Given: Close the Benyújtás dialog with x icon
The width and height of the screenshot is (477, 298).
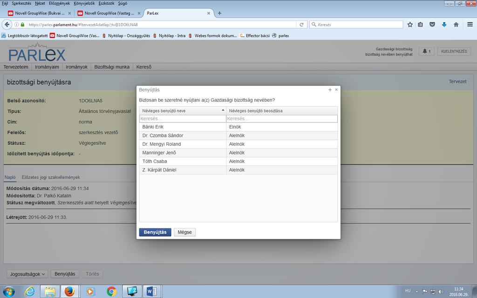Looking at the screenshot, I should tap(336, 90).
